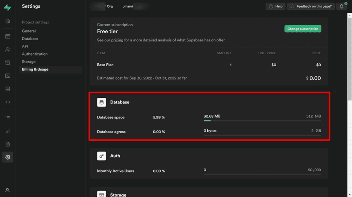Image resolution: width=352 pixels, height=197 pixels.
Task: Click the Free tier heading
Action: (107, 32)
